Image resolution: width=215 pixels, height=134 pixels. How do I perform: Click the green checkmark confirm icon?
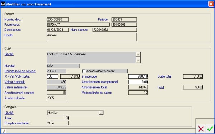point(210,129)
